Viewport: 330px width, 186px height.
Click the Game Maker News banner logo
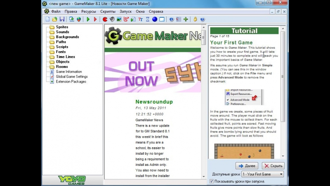click(153, 36)
